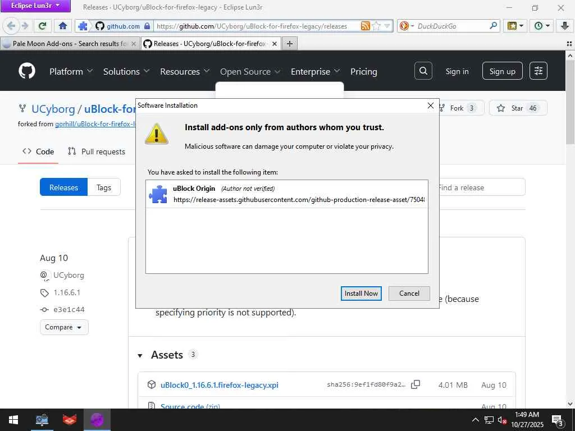Choose search engine via DuckDuckGo icon dropdown
The height and width of the screenshot is (431, 575).
tap(407, 26)
